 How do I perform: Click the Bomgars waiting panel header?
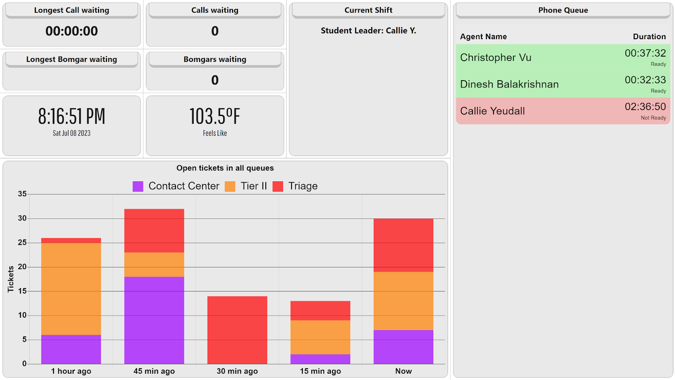(215, 59)
